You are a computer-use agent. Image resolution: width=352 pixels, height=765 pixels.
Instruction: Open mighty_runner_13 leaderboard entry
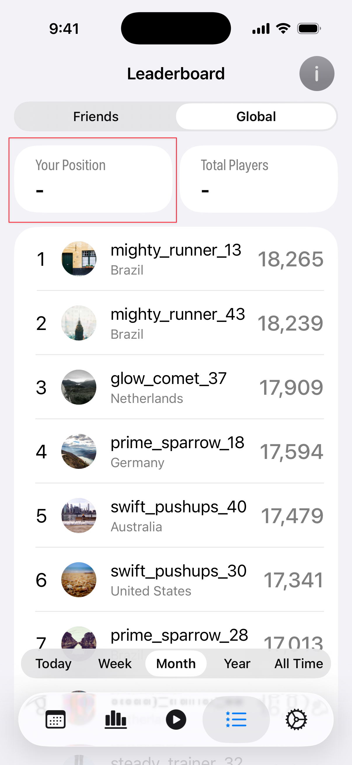coord(176,259)
